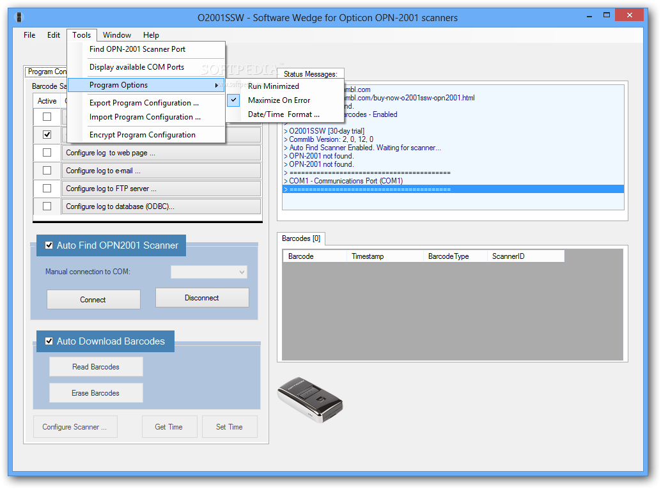Open Configure log to e-mail
The width and height of the screenshot is (661, 489).
tap(161, 171)
